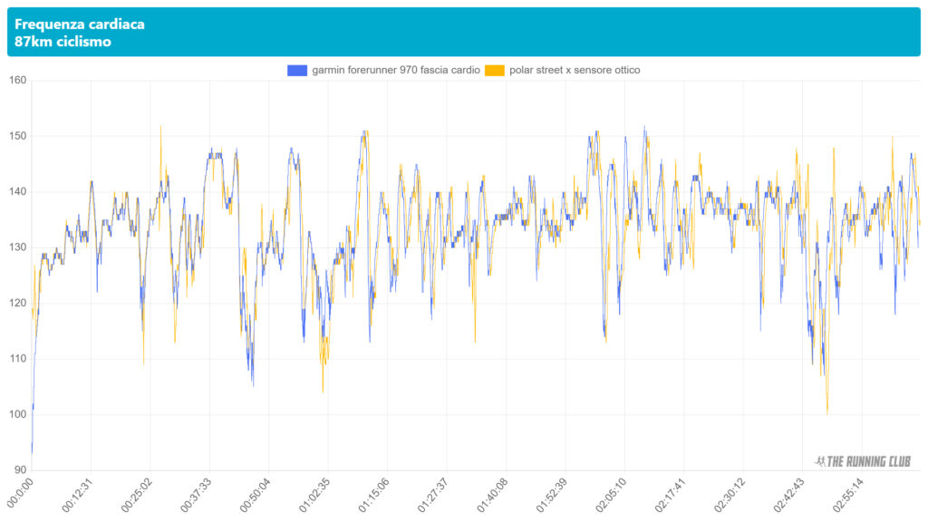Image resolution: width=928 pixels, height=522 pixels.
Task: Click the blue Garmin legend color swatch
Action: click(x=297, y=71)
